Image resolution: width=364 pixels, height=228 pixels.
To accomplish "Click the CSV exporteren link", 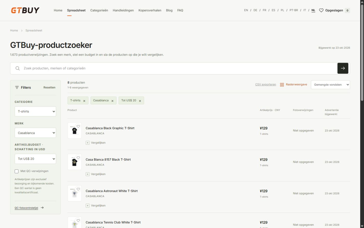I will (x=265, y=84).
